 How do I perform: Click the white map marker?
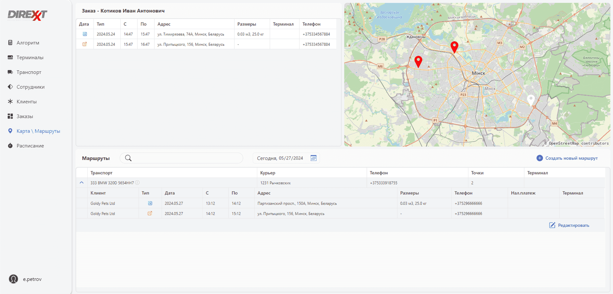pos(531,100)
